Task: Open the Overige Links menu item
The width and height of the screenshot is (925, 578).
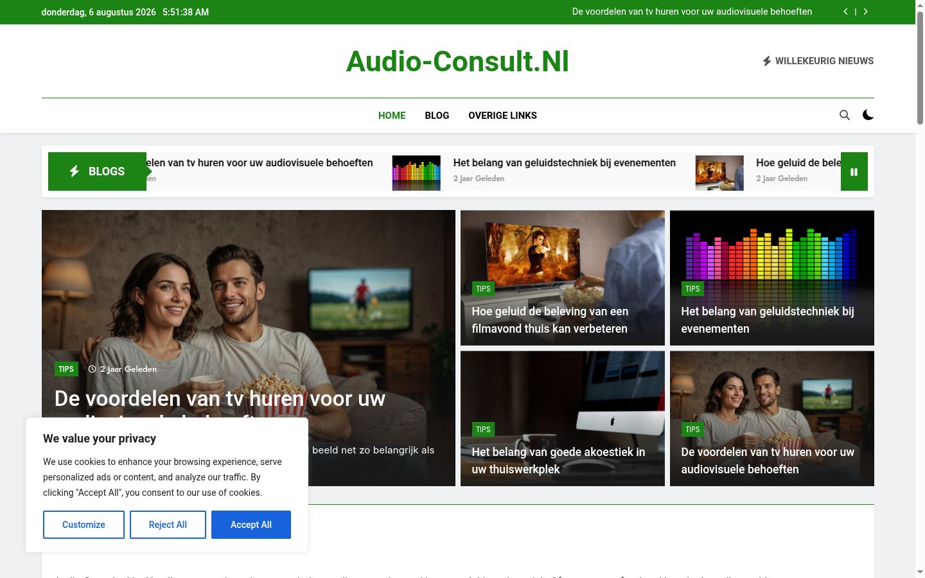Action: pyautogui.click(x=502, y=116)
